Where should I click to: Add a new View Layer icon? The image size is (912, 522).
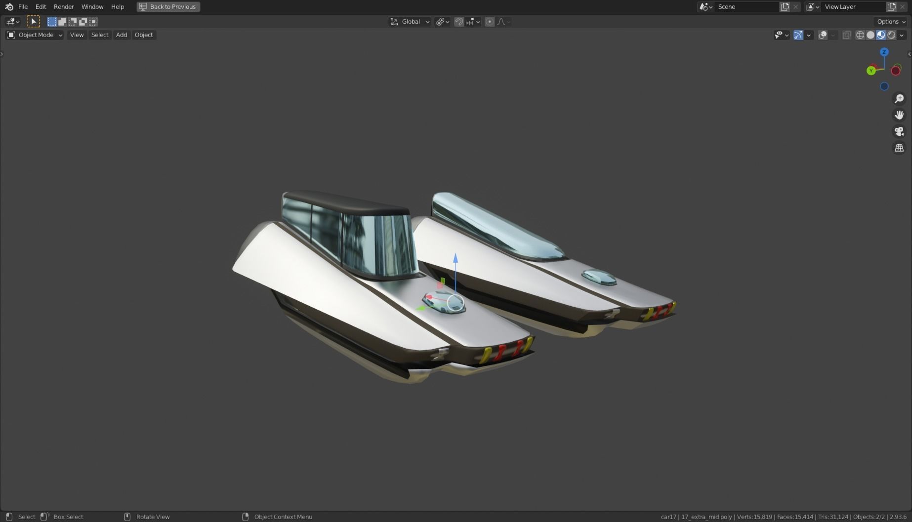892,6
